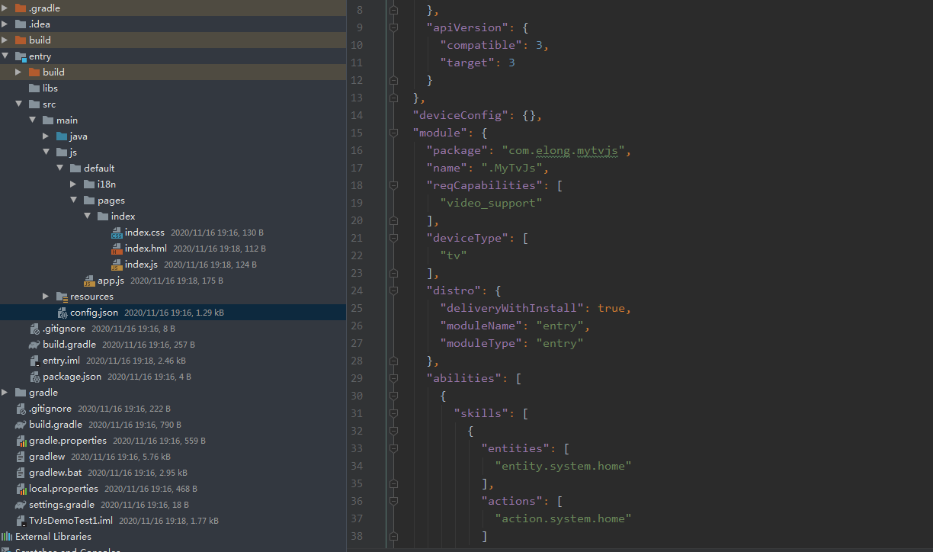Viewport: 933px width, 552px height.
Task: Click the java source folder icon
Action: pyautogui.click(x=62, y=136)
